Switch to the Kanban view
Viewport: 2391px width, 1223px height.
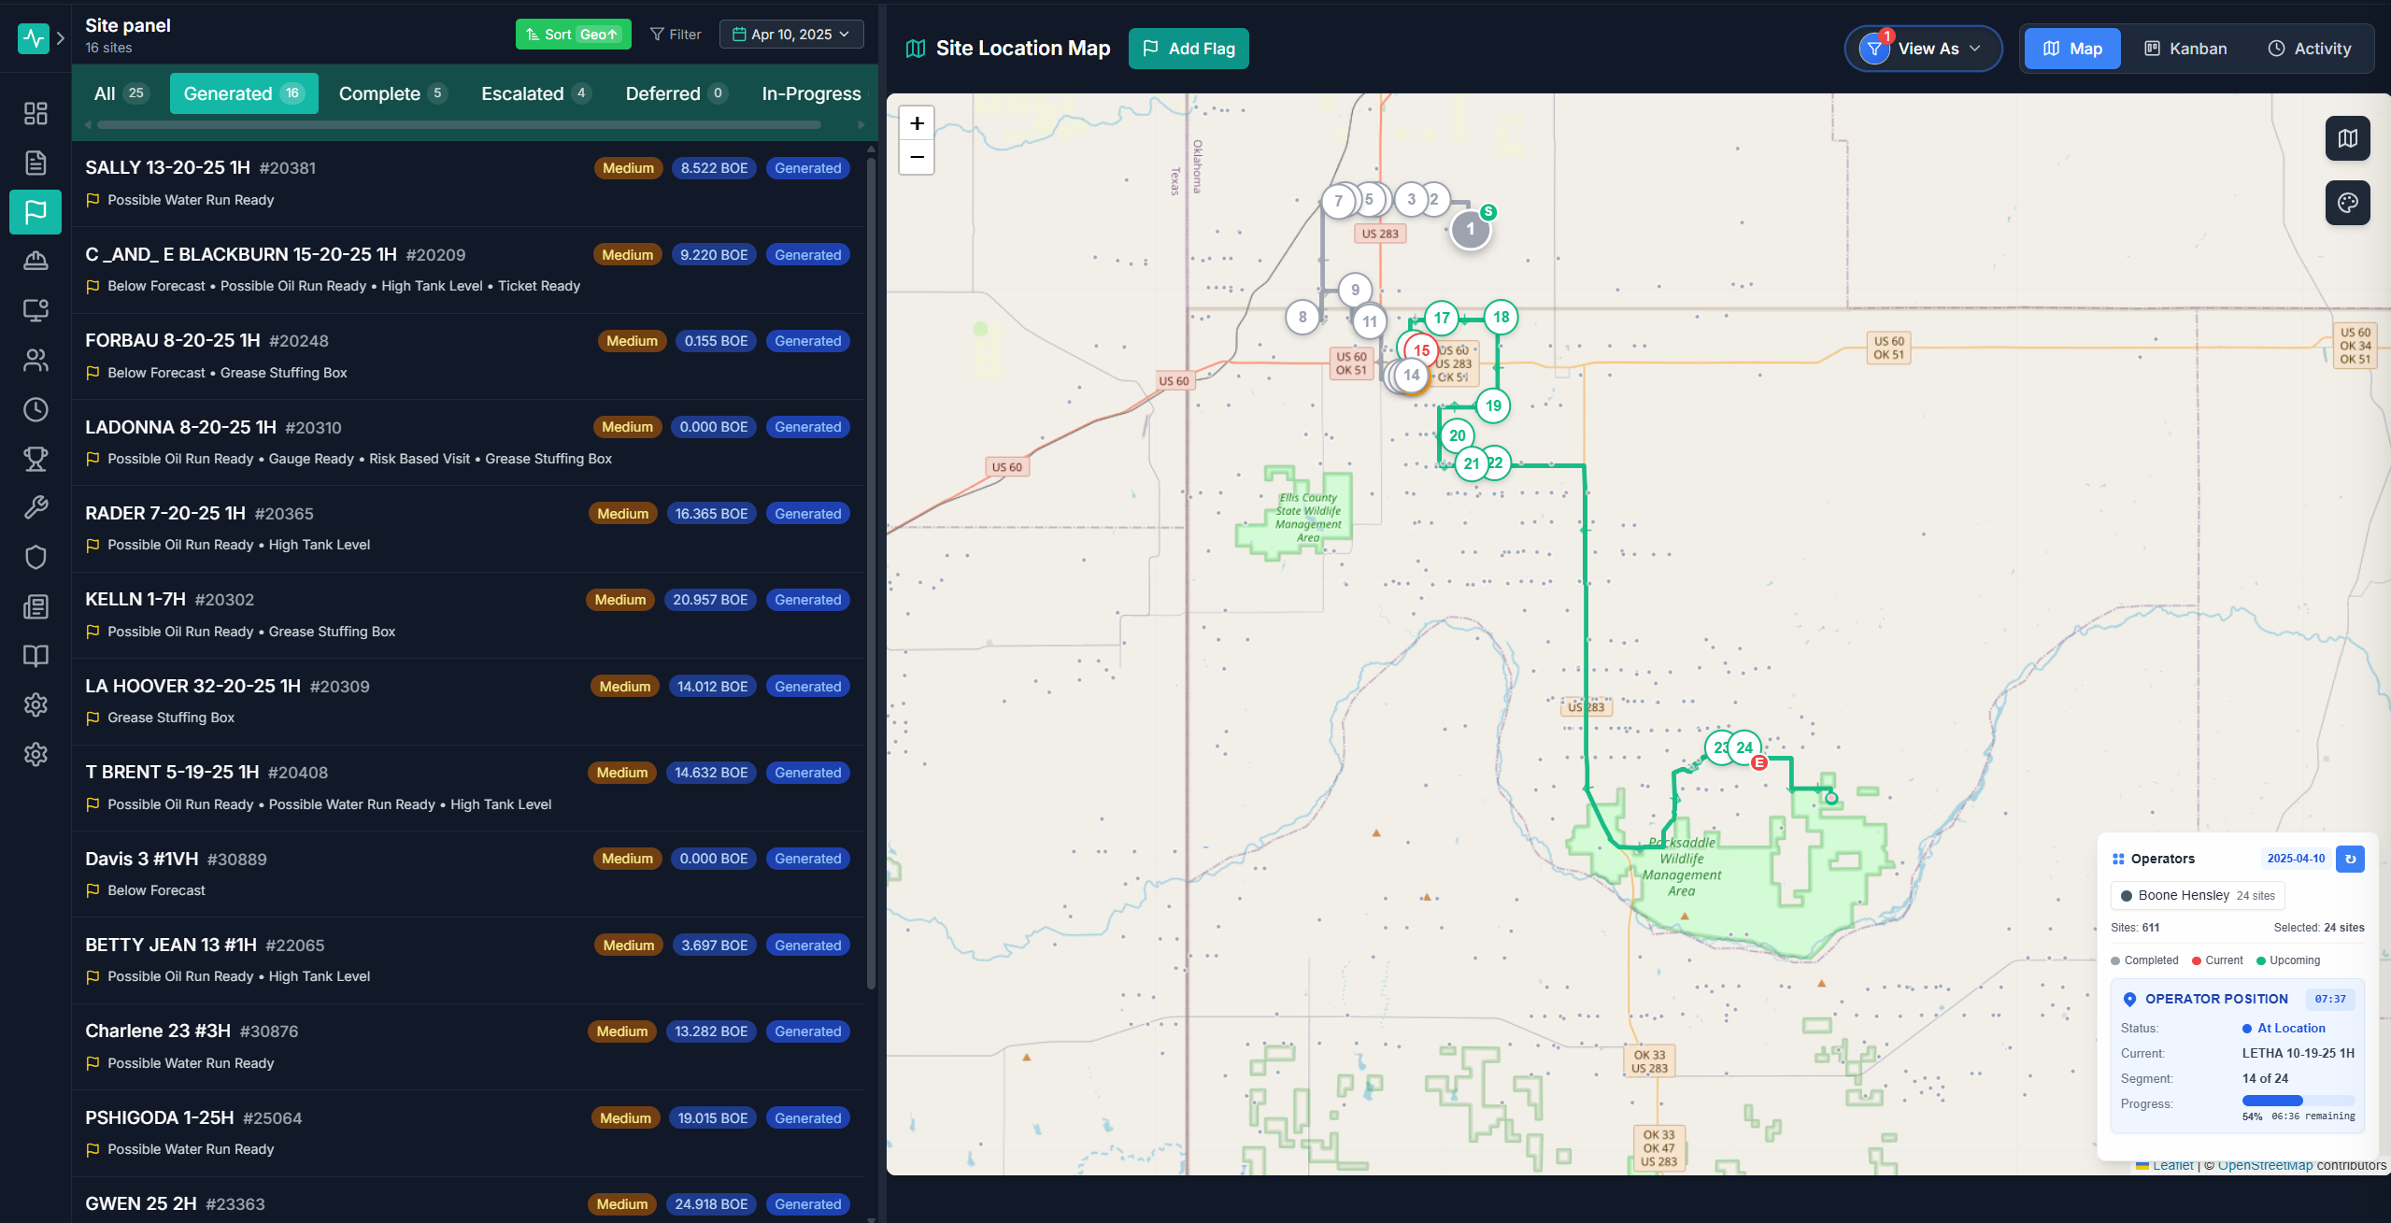(x=2185, y=48)
